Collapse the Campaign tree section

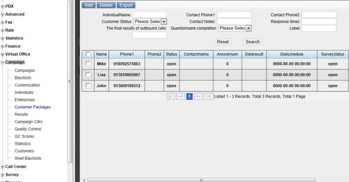click(x=3, y=62)
